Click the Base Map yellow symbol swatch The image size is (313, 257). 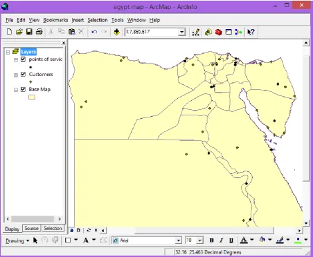click(32, 97)
